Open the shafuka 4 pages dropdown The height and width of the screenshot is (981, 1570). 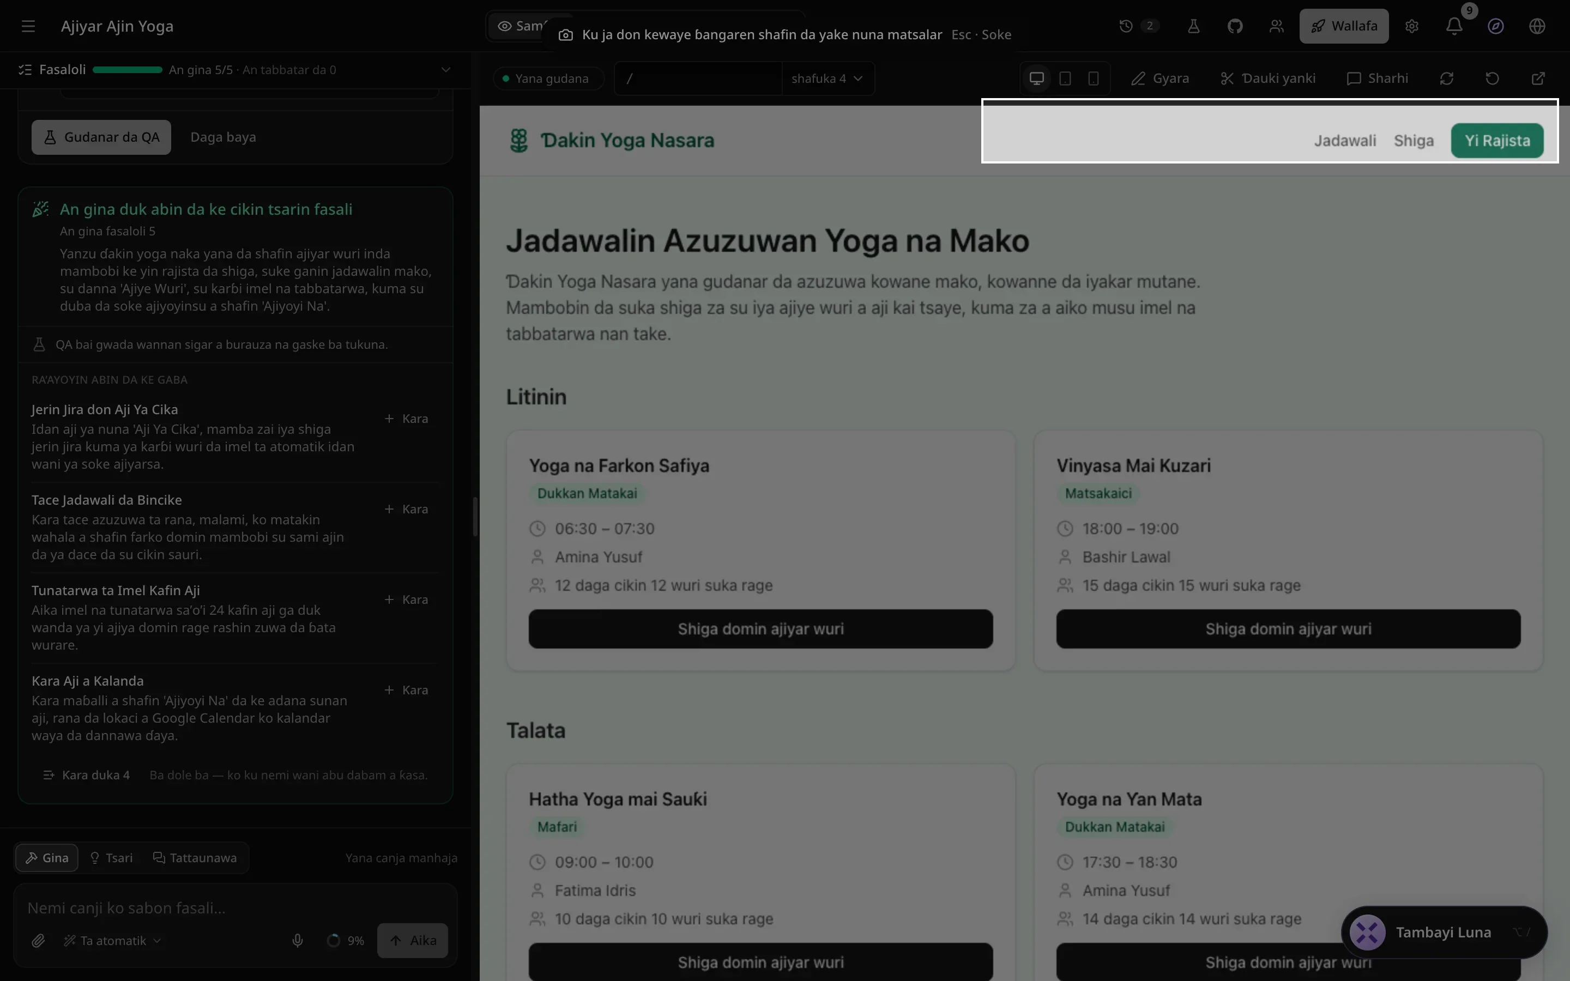click(x=827, y=78)
